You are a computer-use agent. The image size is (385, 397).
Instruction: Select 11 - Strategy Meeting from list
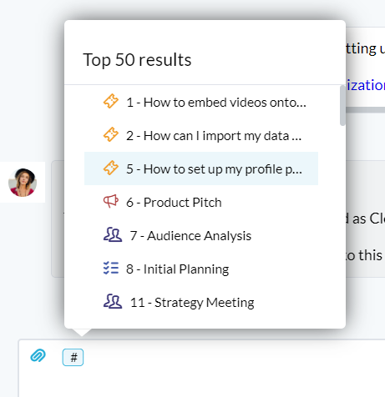click(x=201, y=302)
